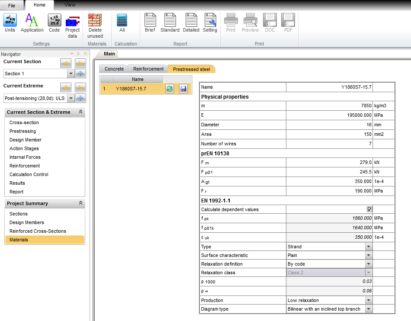Collapse Current Section & Extreme panel
This screenshot has width=411, height=321.
(80, 112)
